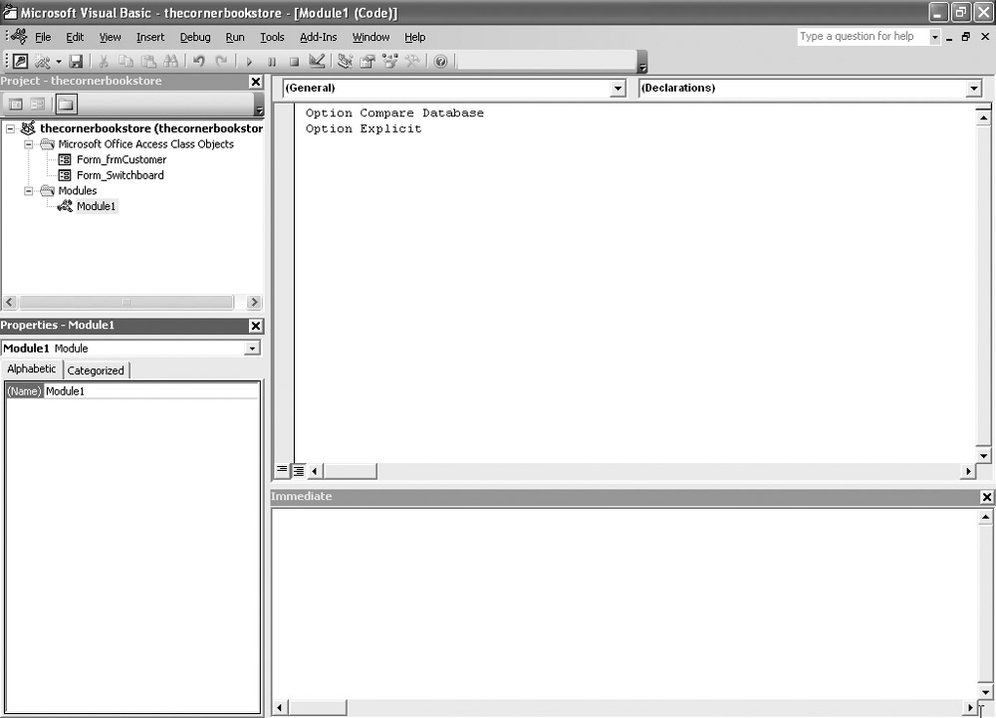Click the Project panel horizontal scrollbar
The image size is (996, 718).
click(126, 302)
